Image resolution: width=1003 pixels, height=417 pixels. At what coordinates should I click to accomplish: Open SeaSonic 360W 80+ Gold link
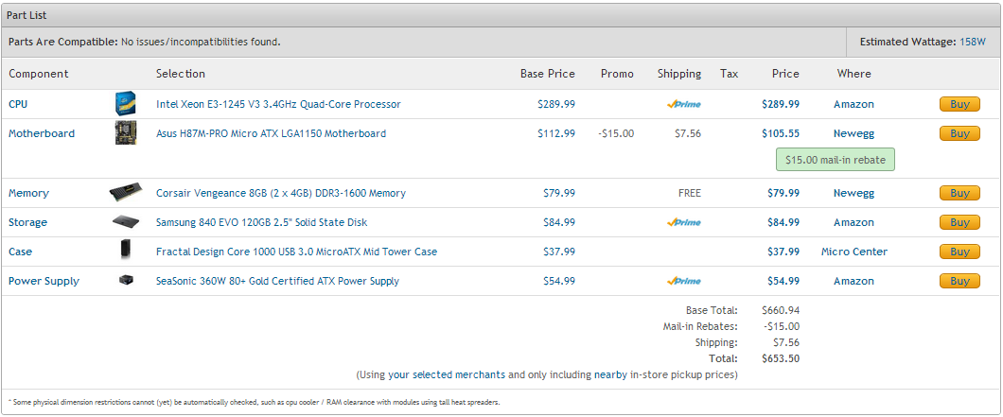[277, 282]
